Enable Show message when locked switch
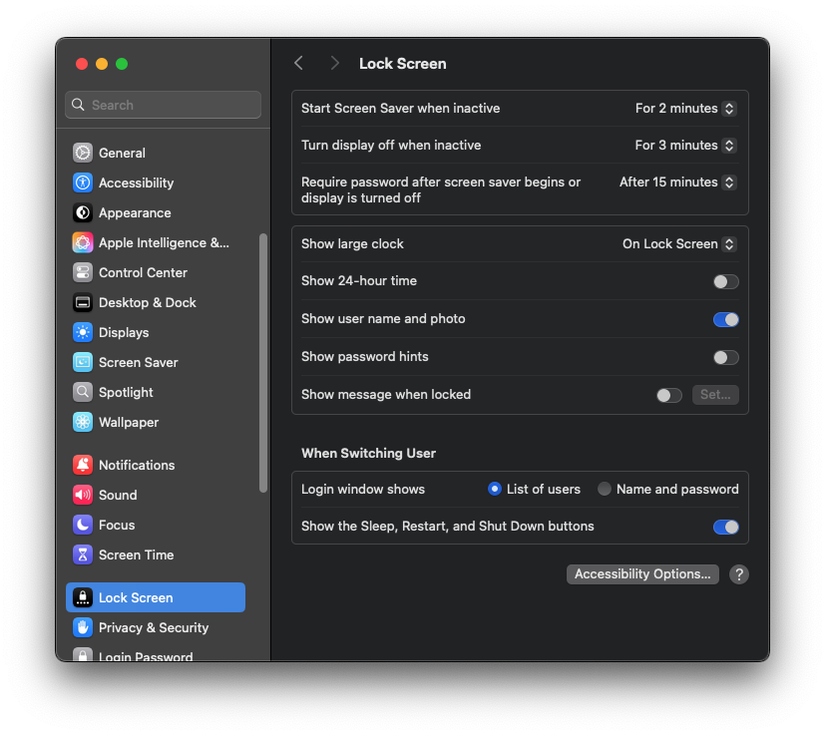The image size is (825, 735). click(668, 396)
